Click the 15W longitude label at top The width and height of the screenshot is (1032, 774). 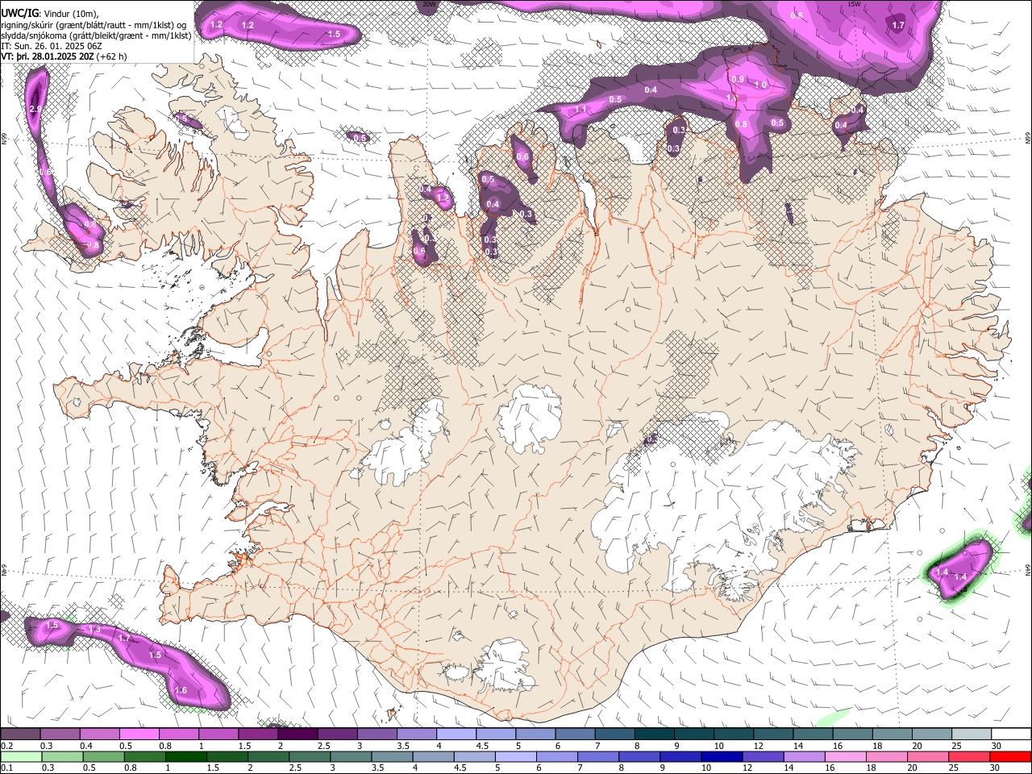[x=854, y=4]
